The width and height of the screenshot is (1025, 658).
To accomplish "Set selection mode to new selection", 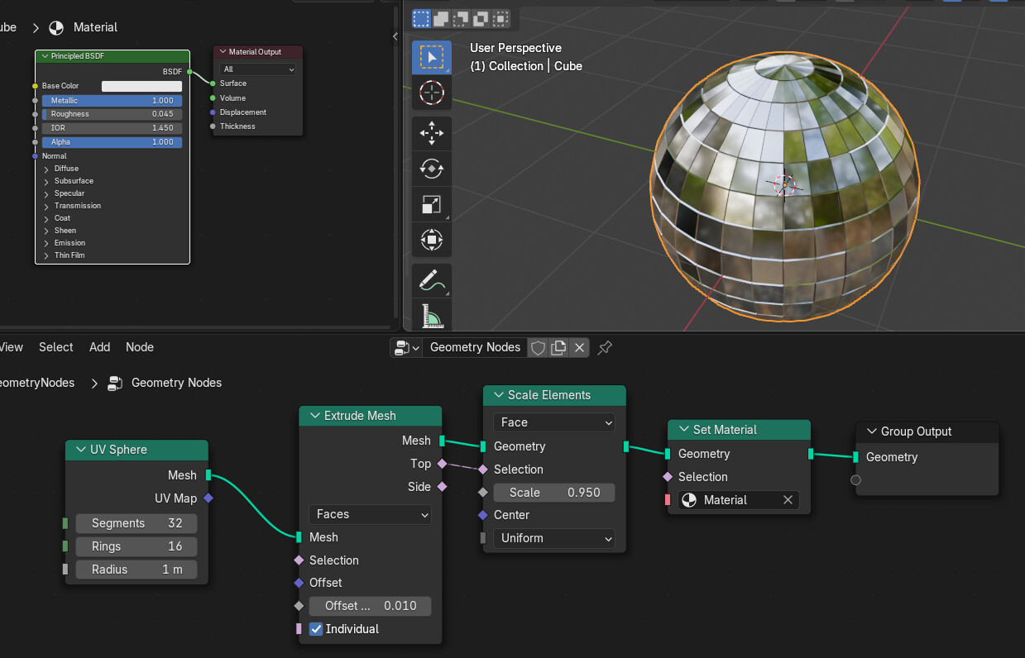I will tap(422, 18).
